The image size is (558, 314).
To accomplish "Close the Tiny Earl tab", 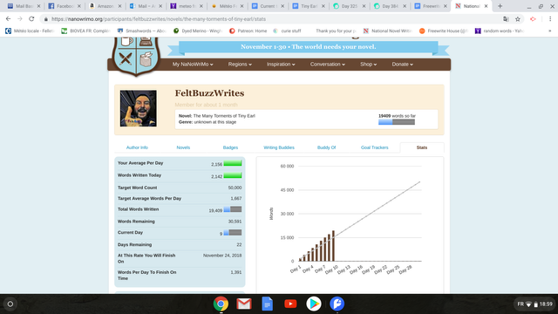I will tap(323, 6).
